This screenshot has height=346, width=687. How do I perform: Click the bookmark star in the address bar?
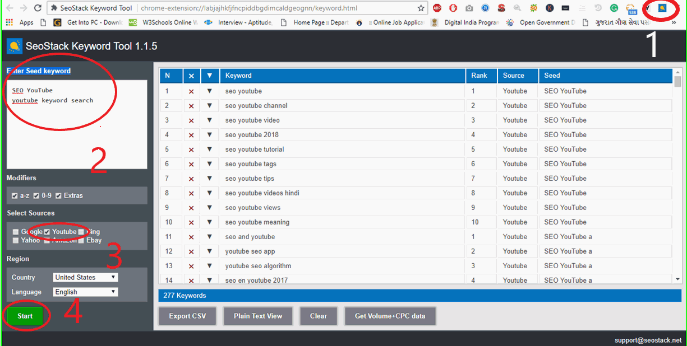420,8
